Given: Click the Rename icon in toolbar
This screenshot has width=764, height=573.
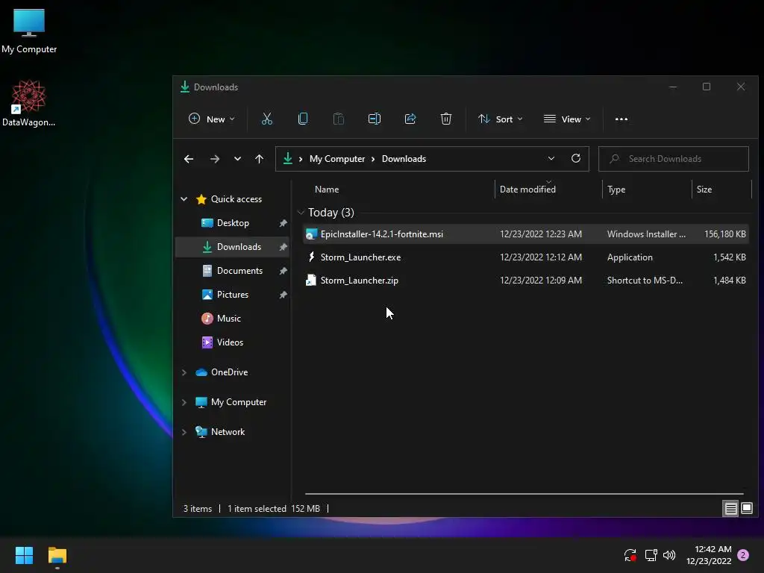Looking at the screenshot, I should tap(375, 119).
